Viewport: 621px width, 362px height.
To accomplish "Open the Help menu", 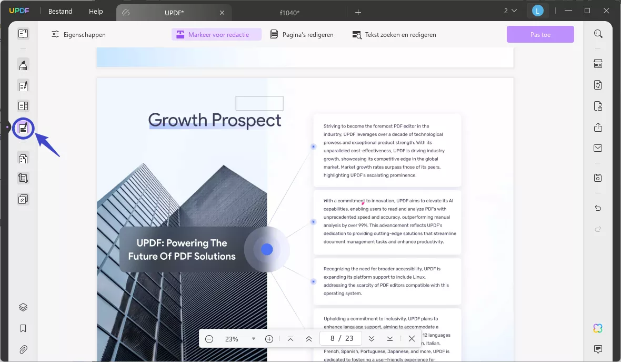I will click(96, 11).
